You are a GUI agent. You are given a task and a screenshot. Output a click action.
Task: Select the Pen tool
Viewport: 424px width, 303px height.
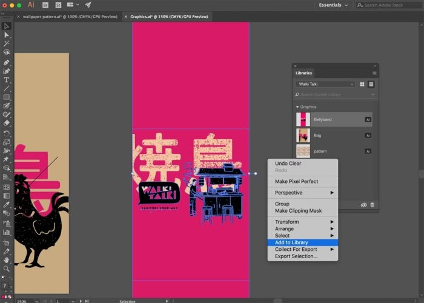pyautogui.click(x=7, y=62)
